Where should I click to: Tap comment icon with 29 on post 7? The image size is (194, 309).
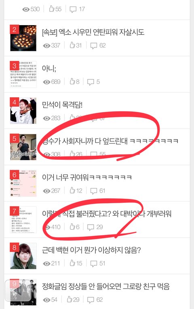[91, 227]
